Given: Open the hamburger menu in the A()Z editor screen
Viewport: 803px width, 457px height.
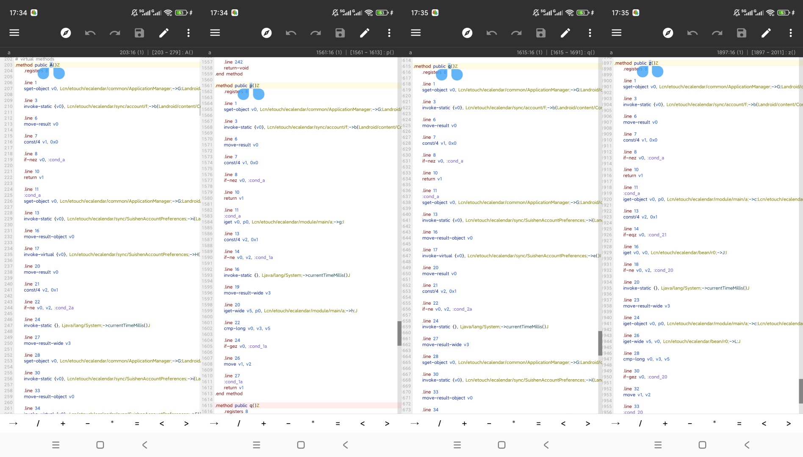Looking at the screenshot, I should click(14, 33).
